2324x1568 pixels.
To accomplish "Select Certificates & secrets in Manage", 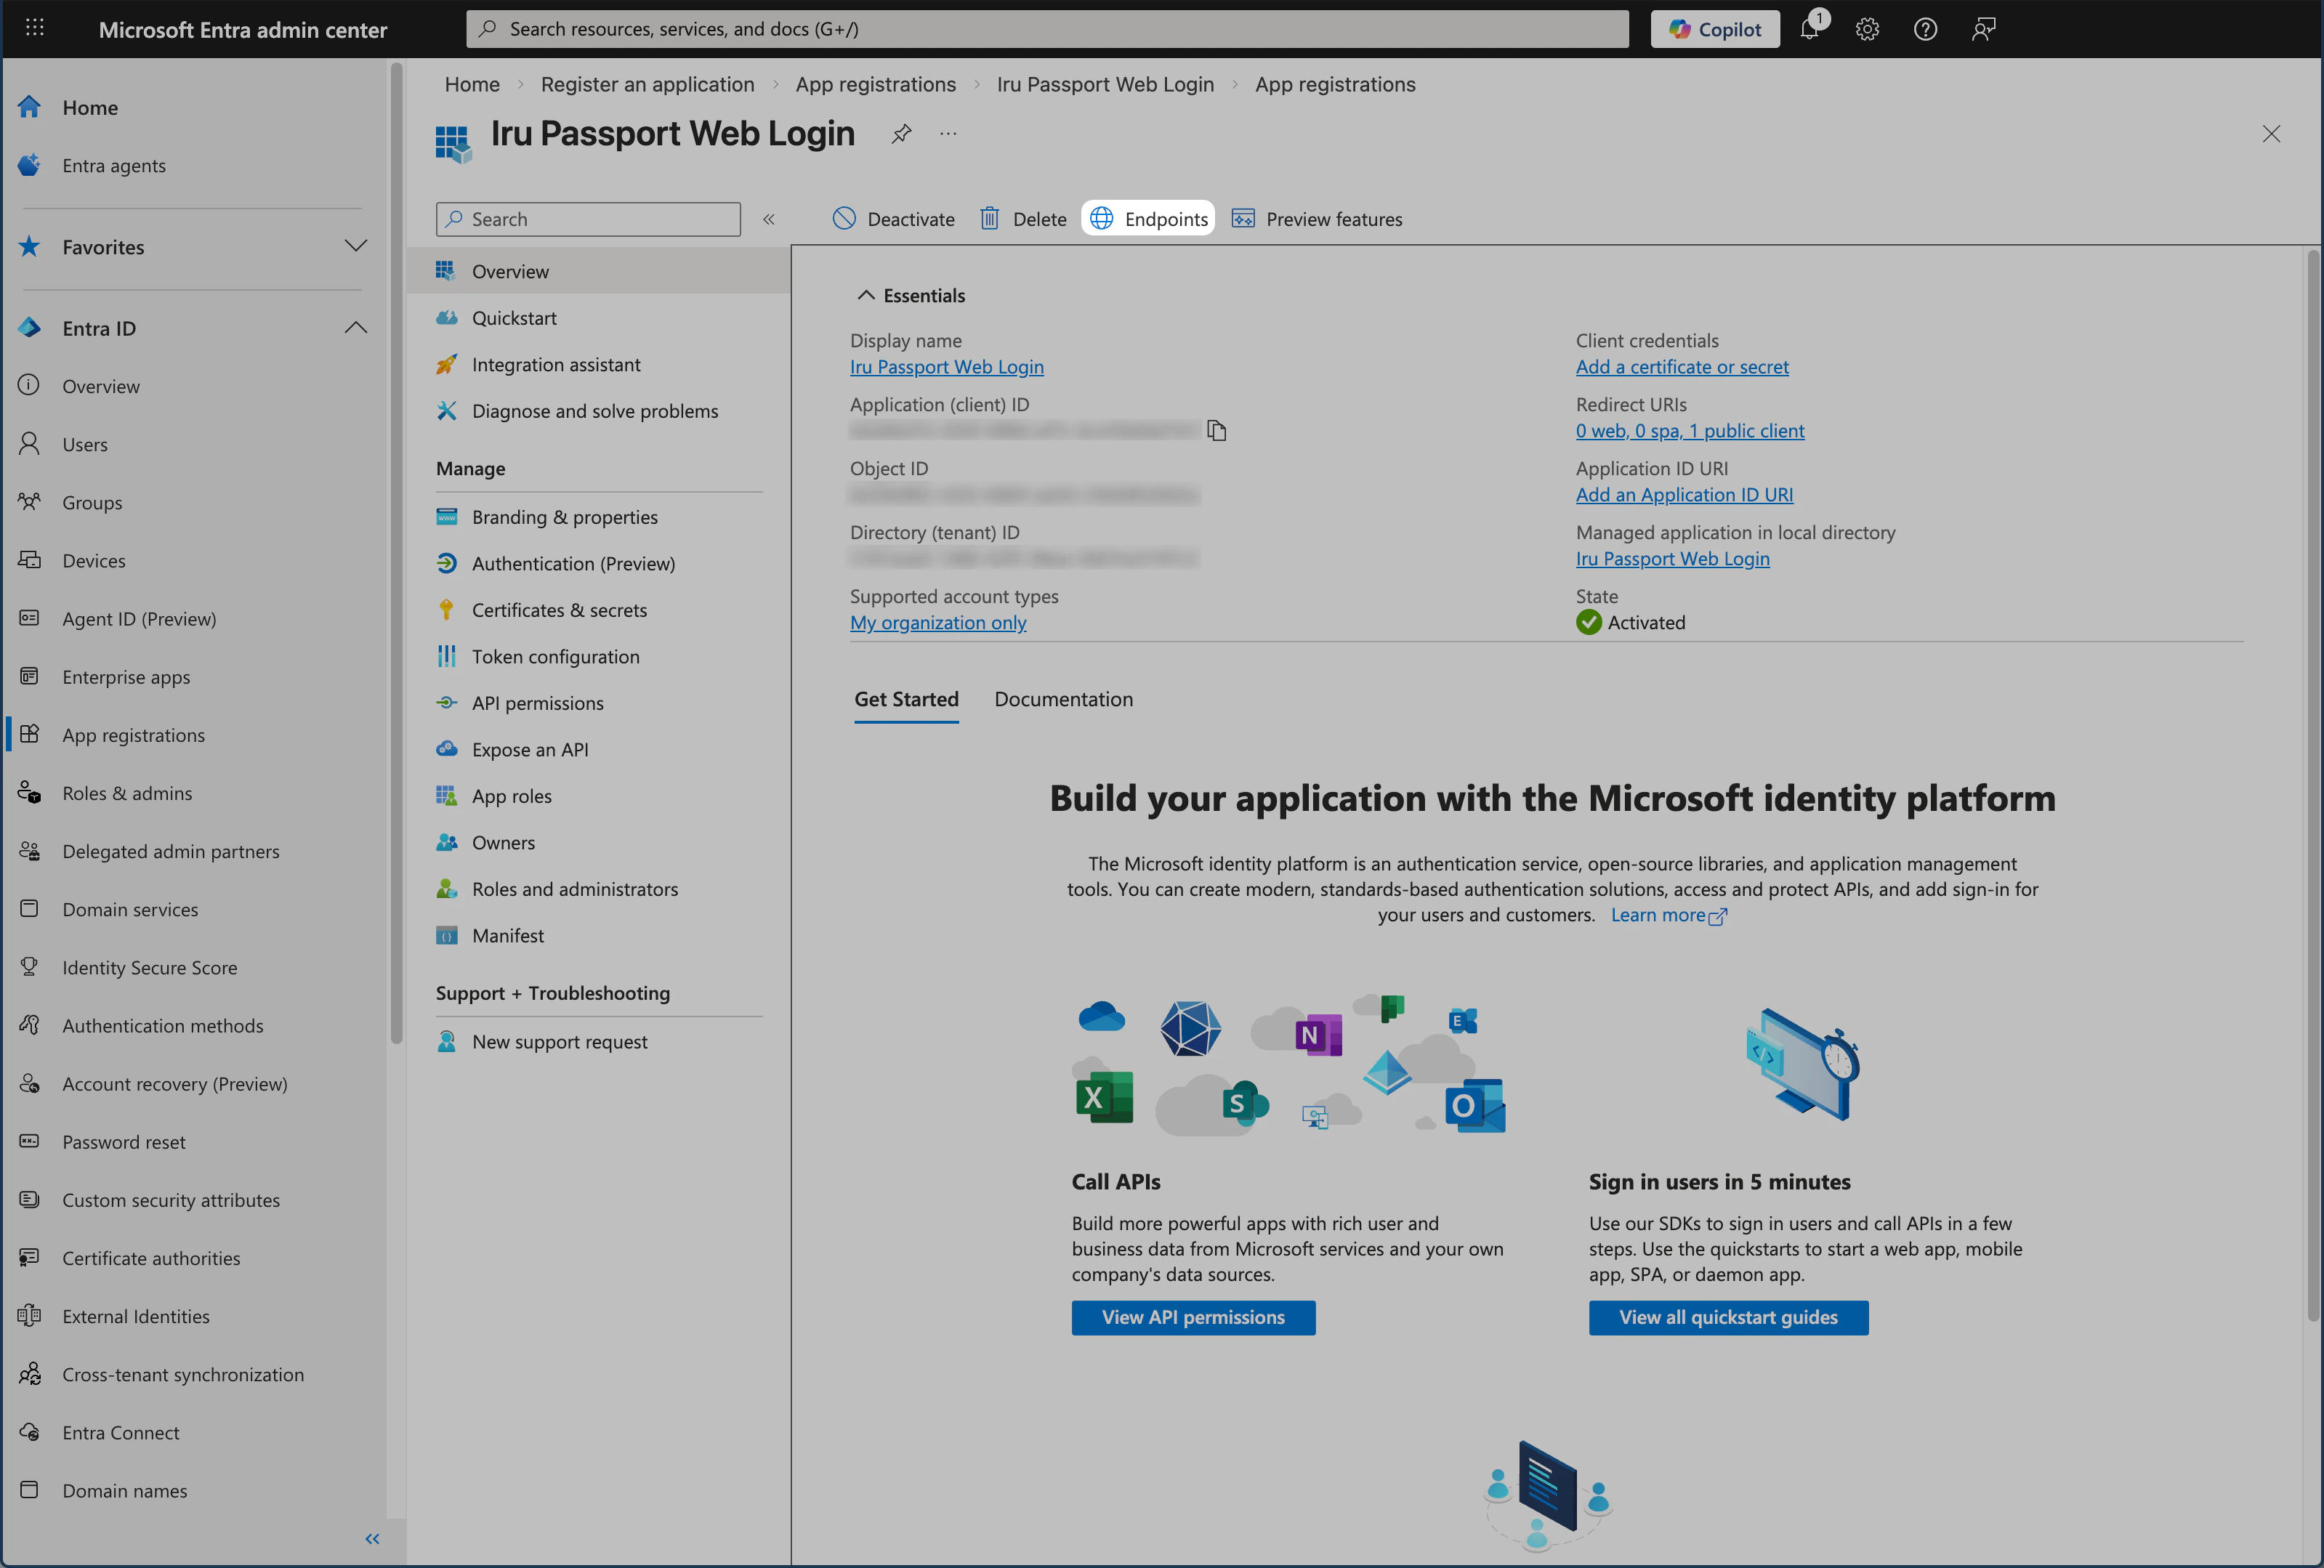I will click(x=559, y=609).
